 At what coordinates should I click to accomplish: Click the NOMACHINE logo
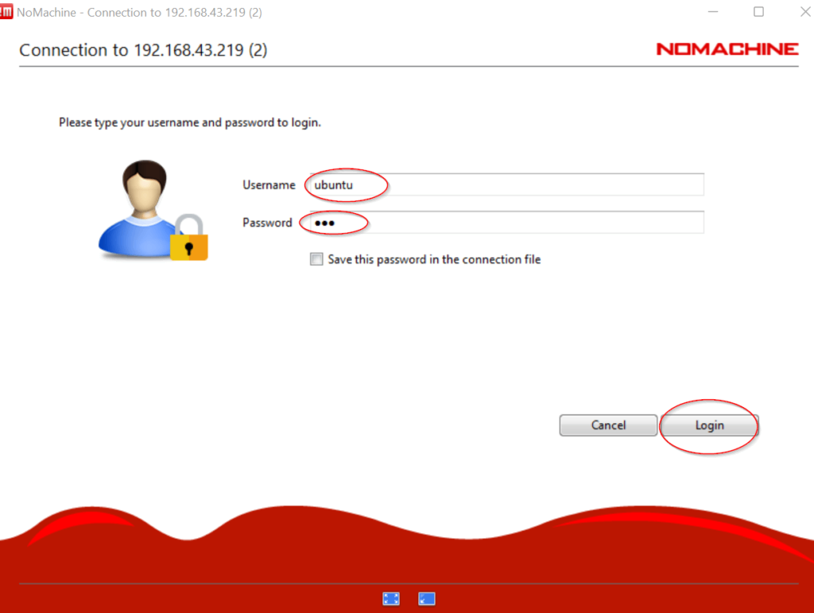(x=727, y=48)
